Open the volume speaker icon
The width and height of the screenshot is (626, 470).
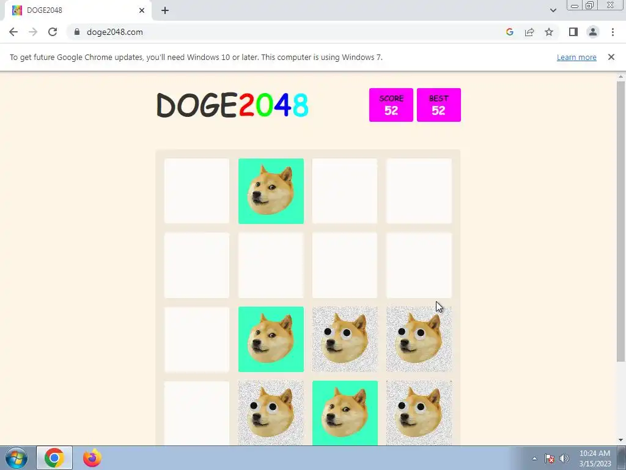[564, 458]
